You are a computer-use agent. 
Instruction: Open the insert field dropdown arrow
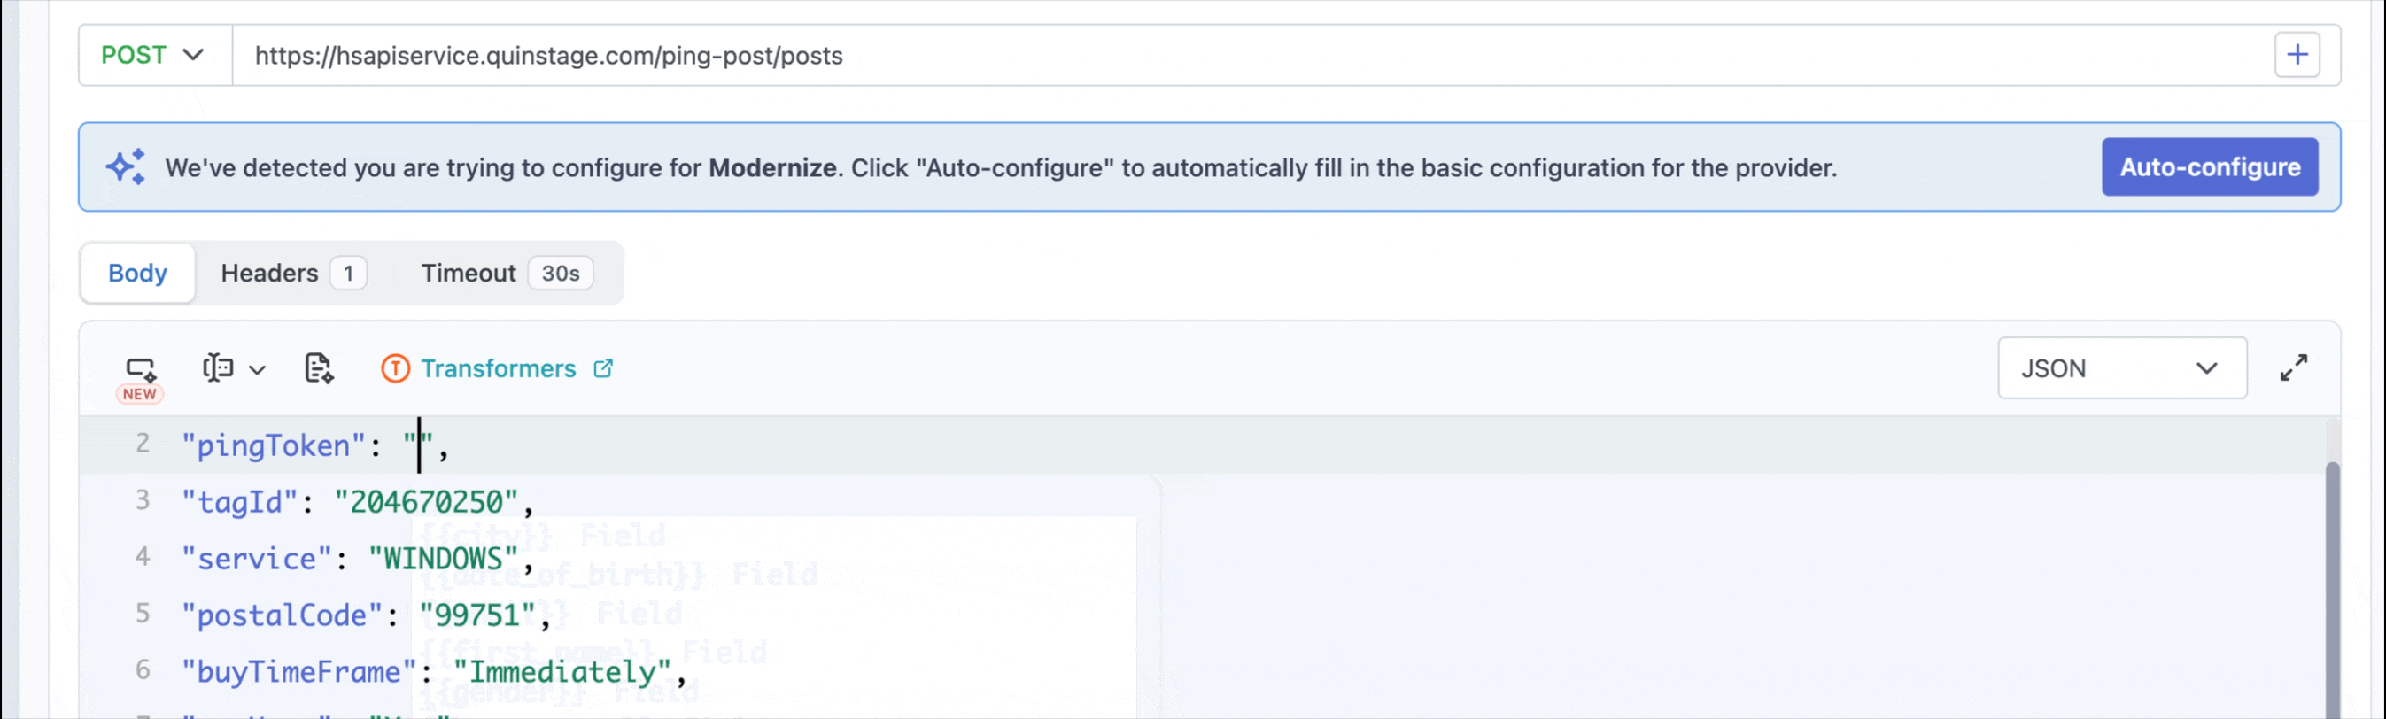pyautogui.click(x=258, y=371)
